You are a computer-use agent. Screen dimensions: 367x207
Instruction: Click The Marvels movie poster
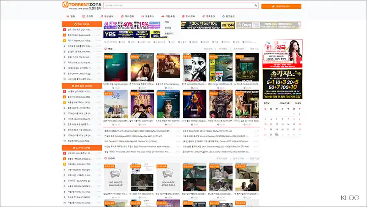pyautogui.click(x=195, y=104)
